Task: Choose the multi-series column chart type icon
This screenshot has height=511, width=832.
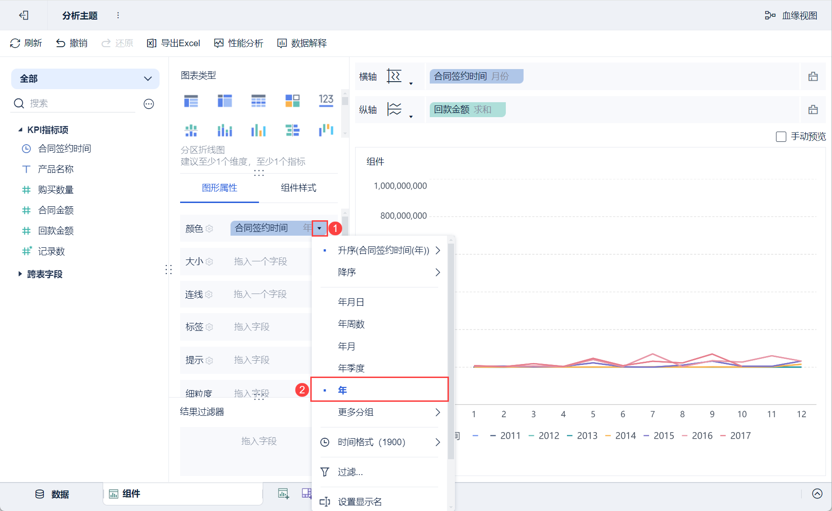Action: (259, 131)
